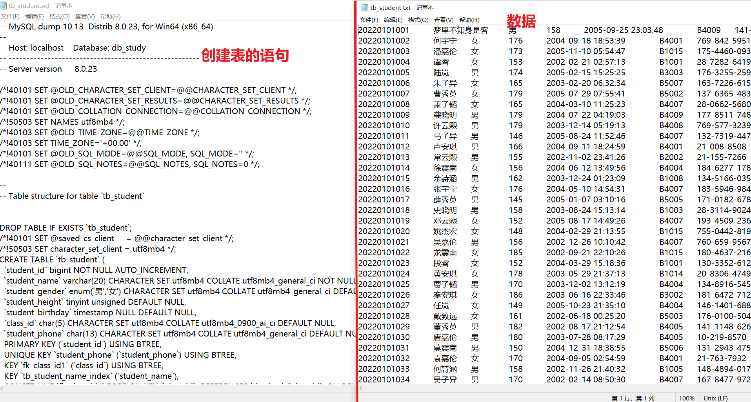Open 编辑(E) menu in tb_student.txt window
This screenshot has height=402, width=751.
coord(393,20)
